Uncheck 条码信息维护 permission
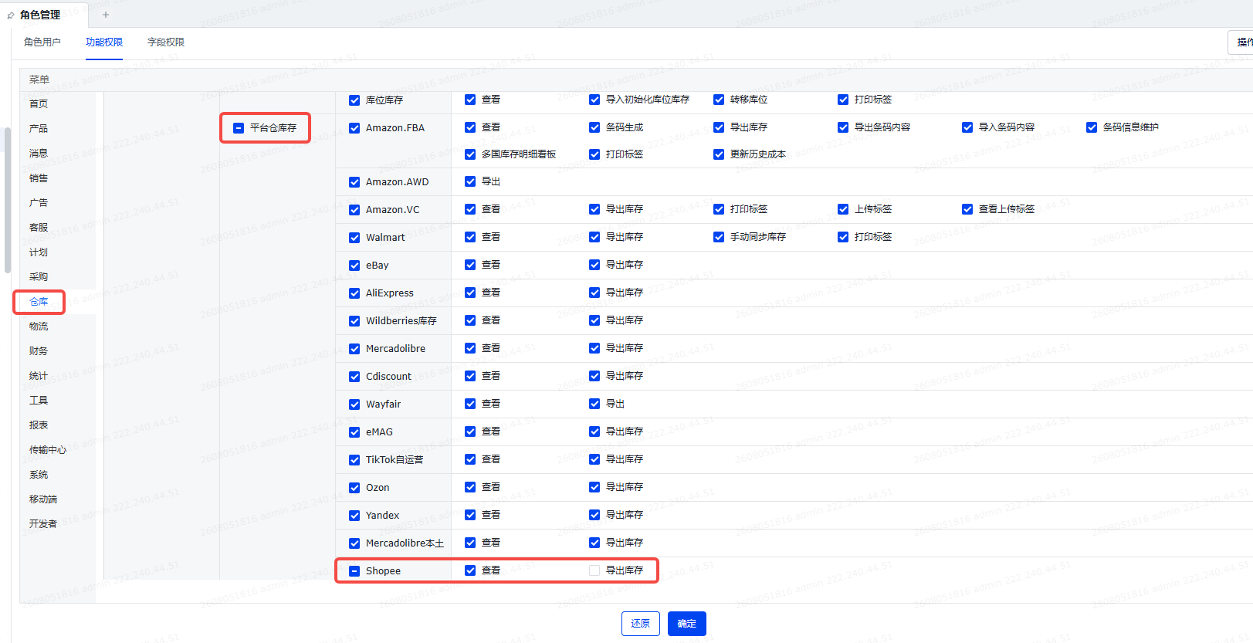This screenshot has width=1253, height=643. click(1092, 127)
